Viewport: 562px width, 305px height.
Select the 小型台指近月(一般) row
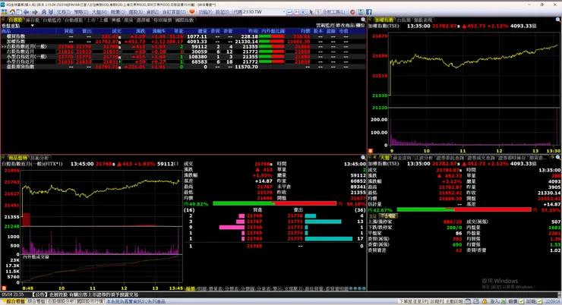(x=183, y=57)
